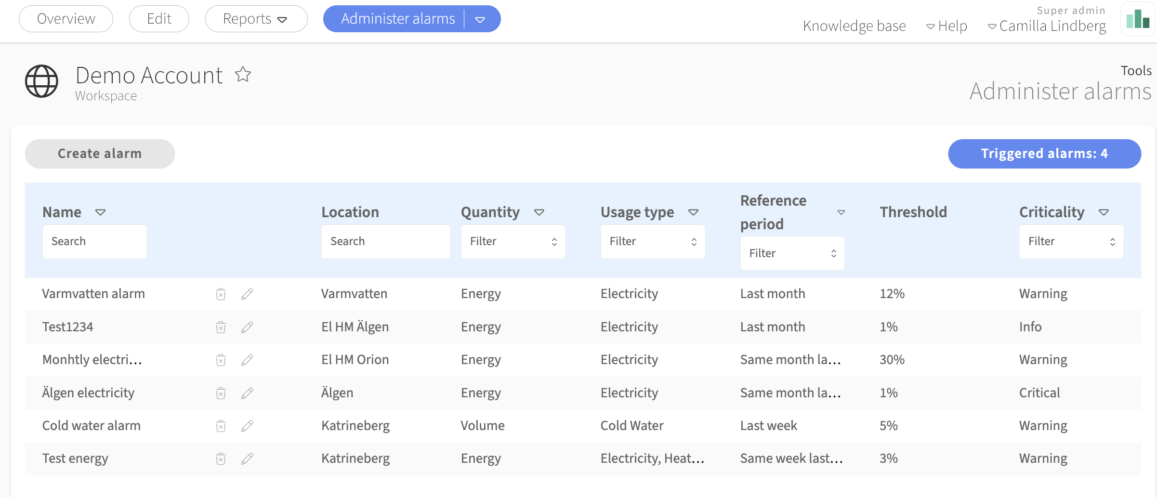Screen dimensions: 1157x497
Task: Click the Info criticality cell
Action: point(1030,327)
